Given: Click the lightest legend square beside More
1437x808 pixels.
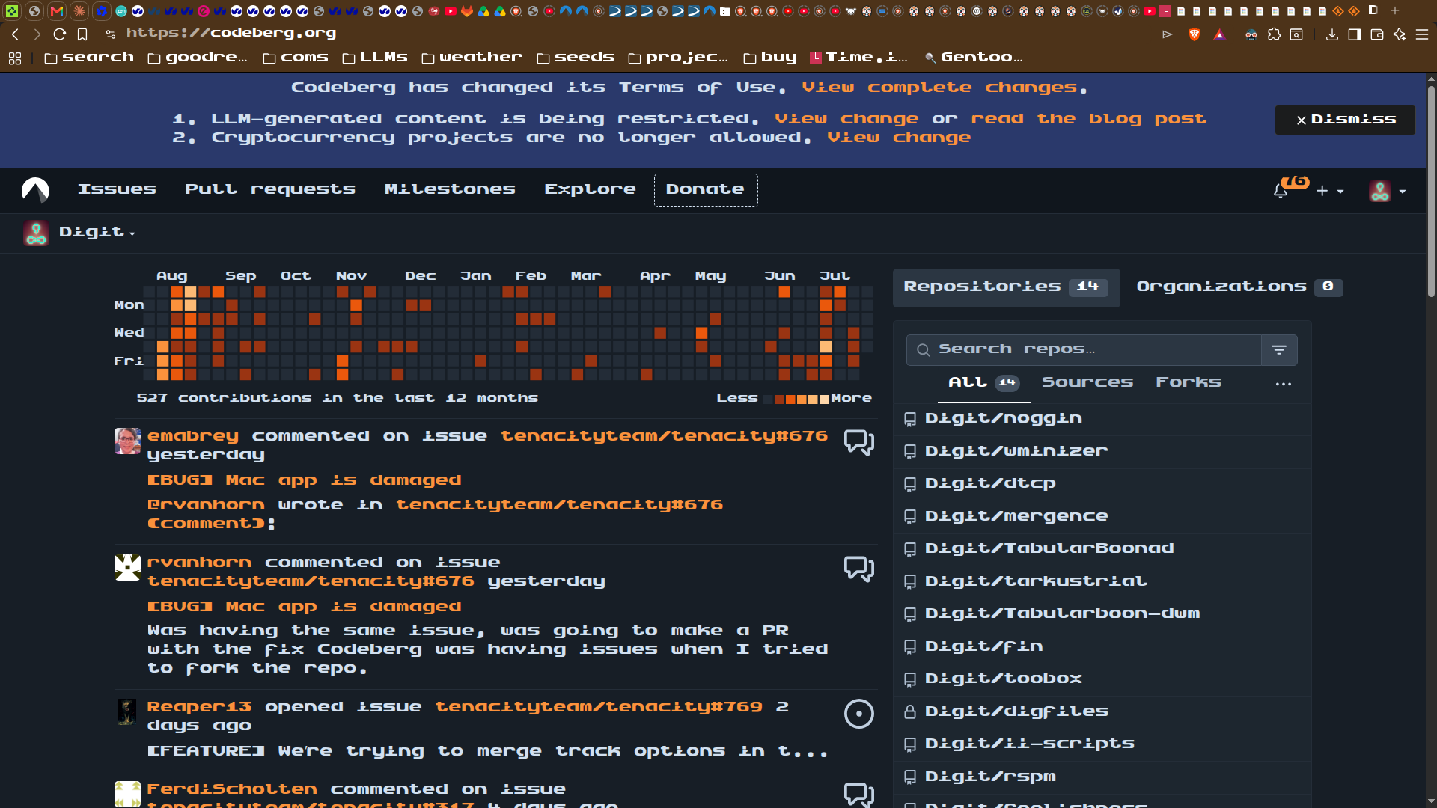Looking at the screenshot, I should [824, 400].
